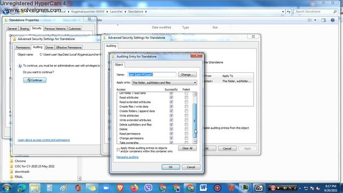This screenshot has width=343, height=193.
Task: Toggle Successful checkbox for Write attributes
Action: point(171,116)
